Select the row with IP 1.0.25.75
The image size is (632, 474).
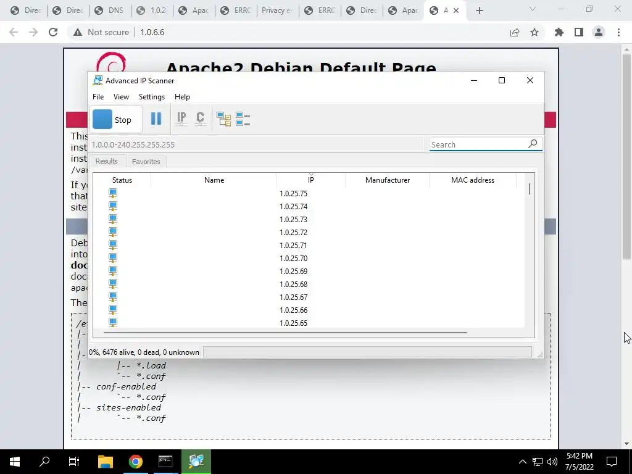pyautogui.click(x=309, y=193)
